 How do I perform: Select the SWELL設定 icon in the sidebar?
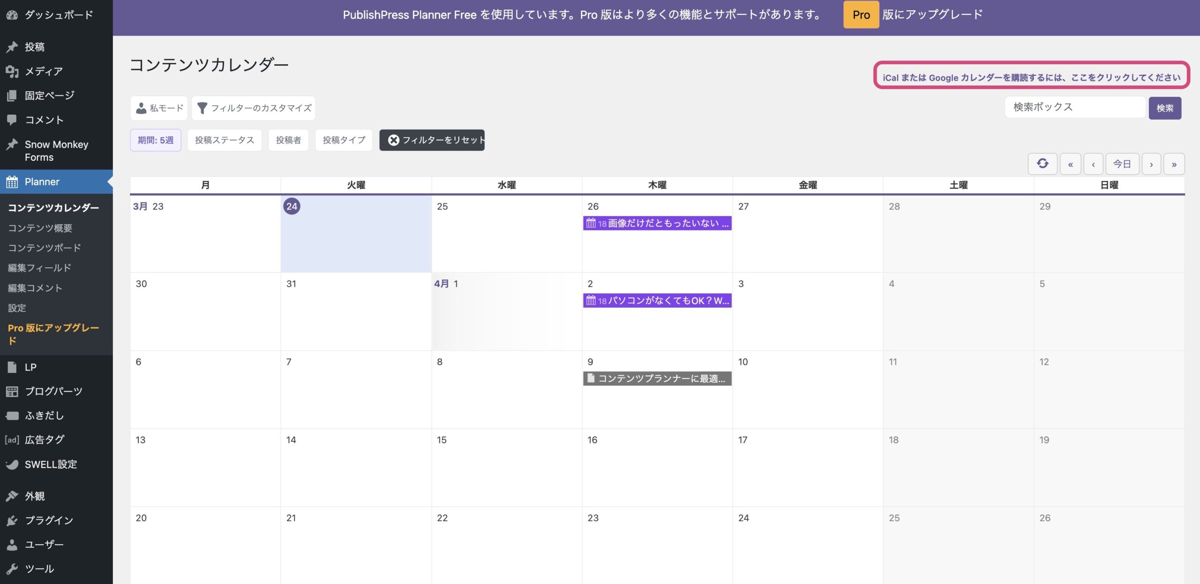[12, 464]
